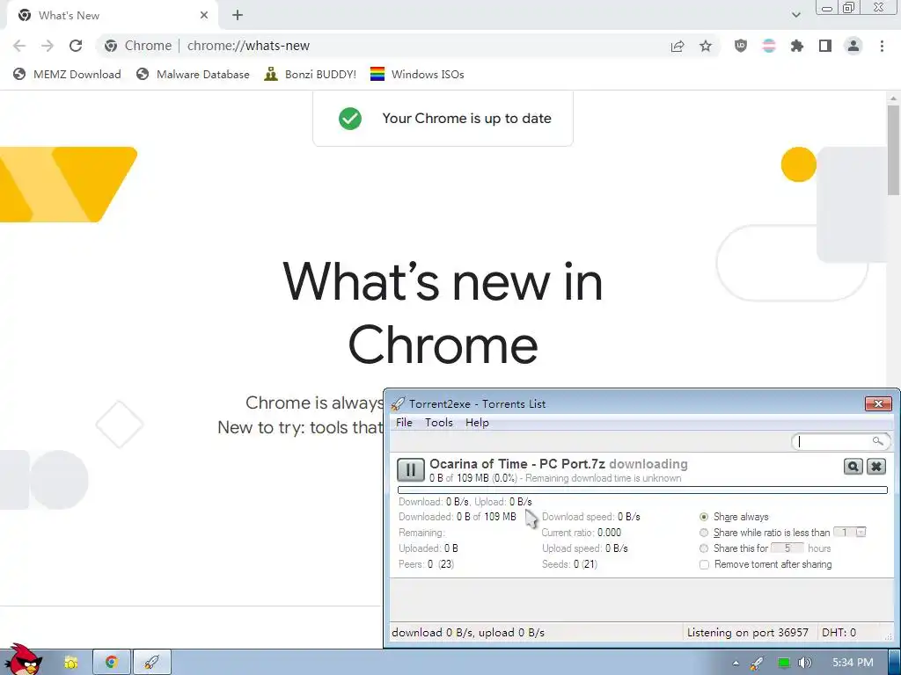Image resolution: width=901 pixels, height=675 pixels.
Task: Select the What's New tab
Action: click(112, 16)
